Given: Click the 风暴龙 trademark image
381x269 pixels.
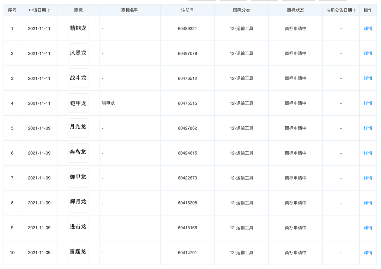Looking at the screenshot, I should click(x=78, y=54).
